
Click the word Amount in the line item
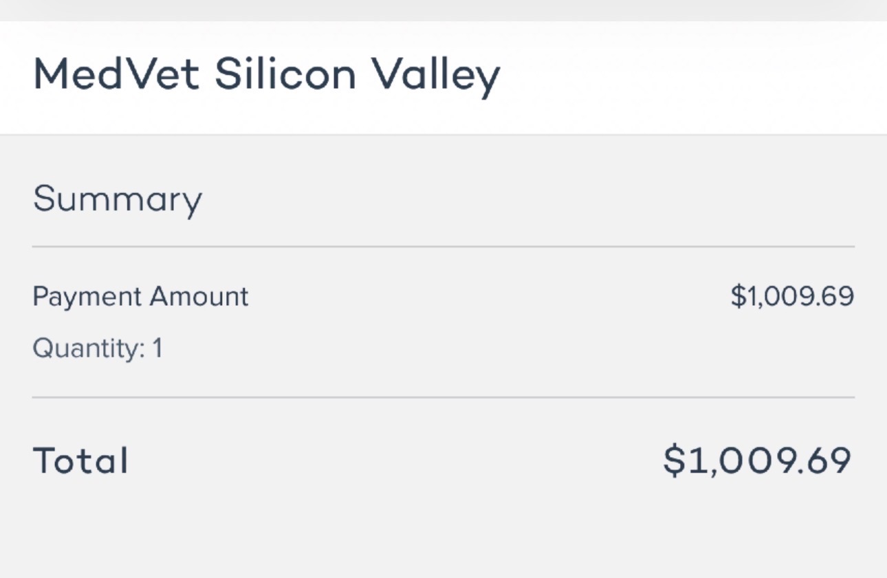coord(199,297)
